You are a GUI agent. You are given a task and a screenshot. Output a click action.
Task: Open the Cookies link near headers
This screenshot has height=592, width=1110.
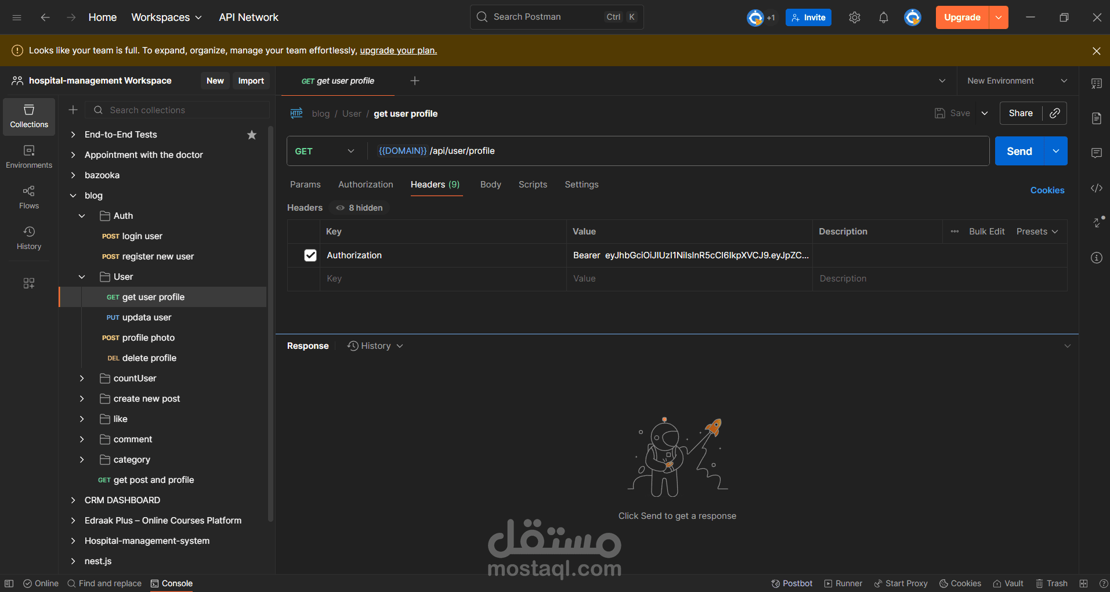(x=1047, y=190)
